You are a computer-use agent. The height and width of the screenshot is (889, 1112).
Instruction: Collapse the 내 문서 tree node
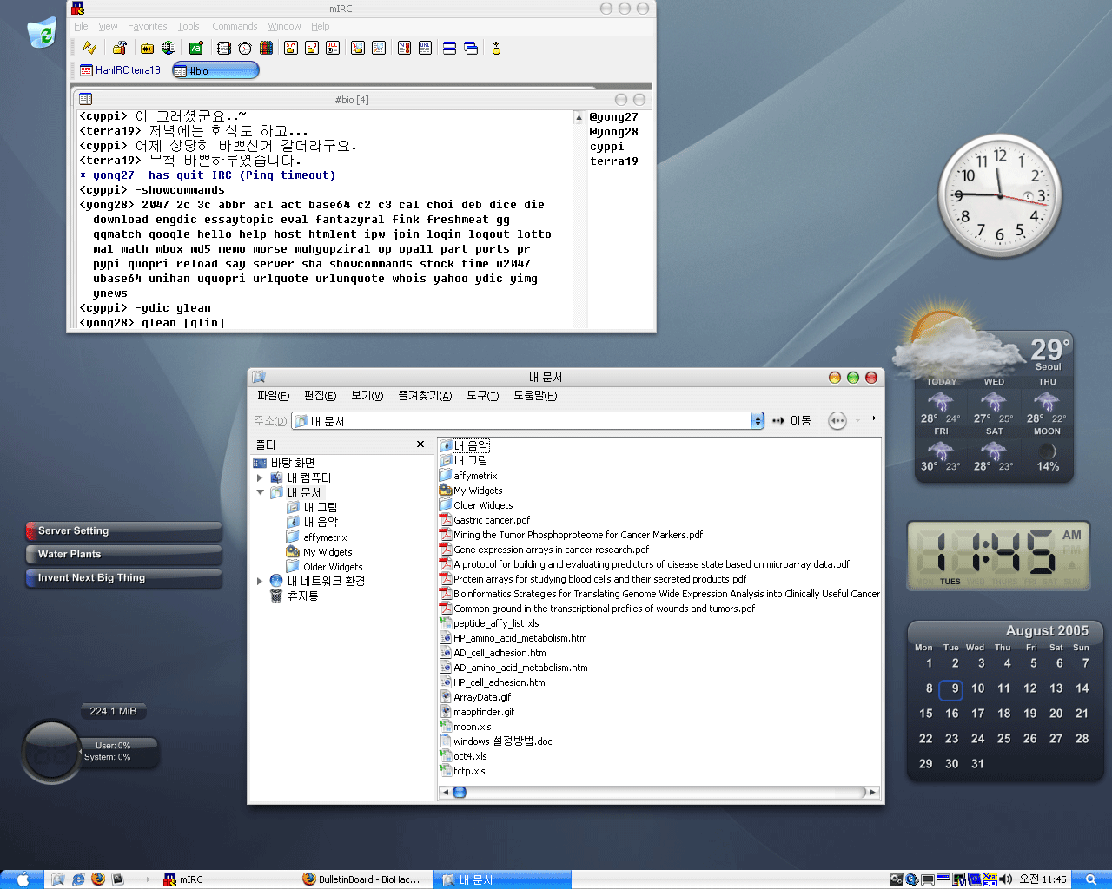(260, 492)
